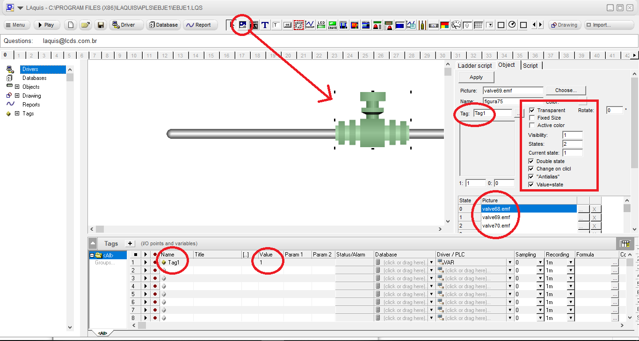Select Reports in the left tree

tap(31, 105)
